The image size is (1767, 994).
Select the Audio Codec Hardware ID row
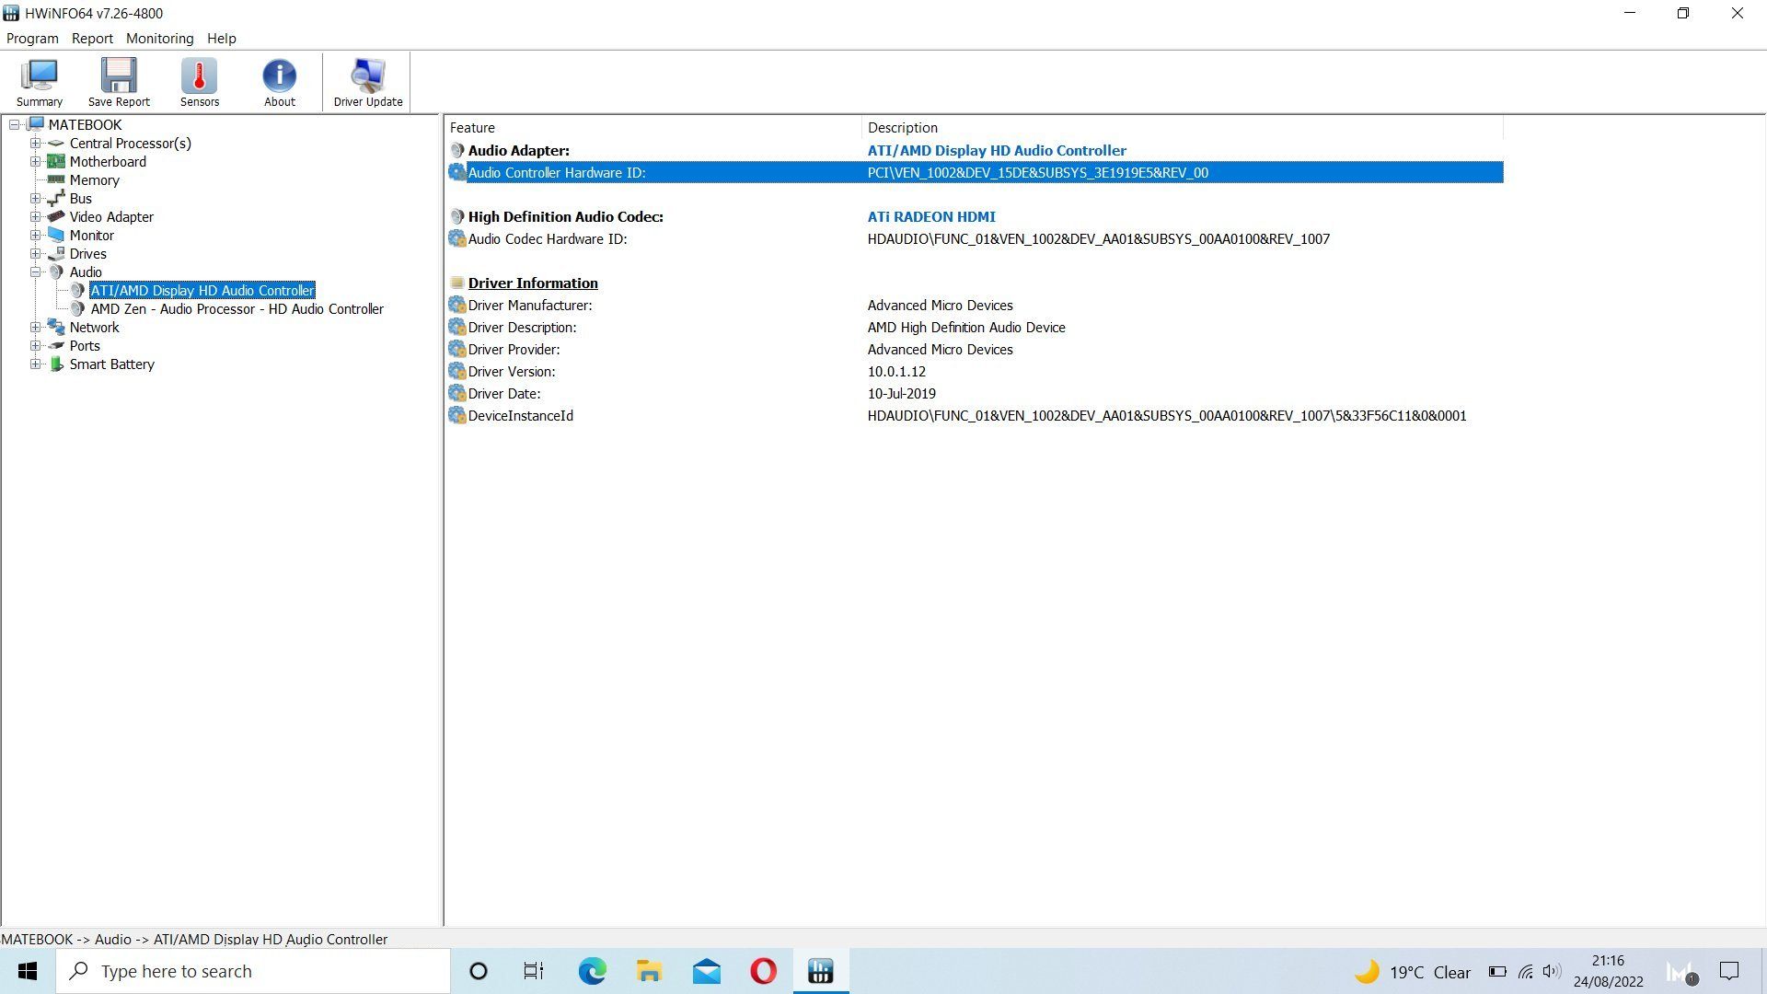pos(975,239)
